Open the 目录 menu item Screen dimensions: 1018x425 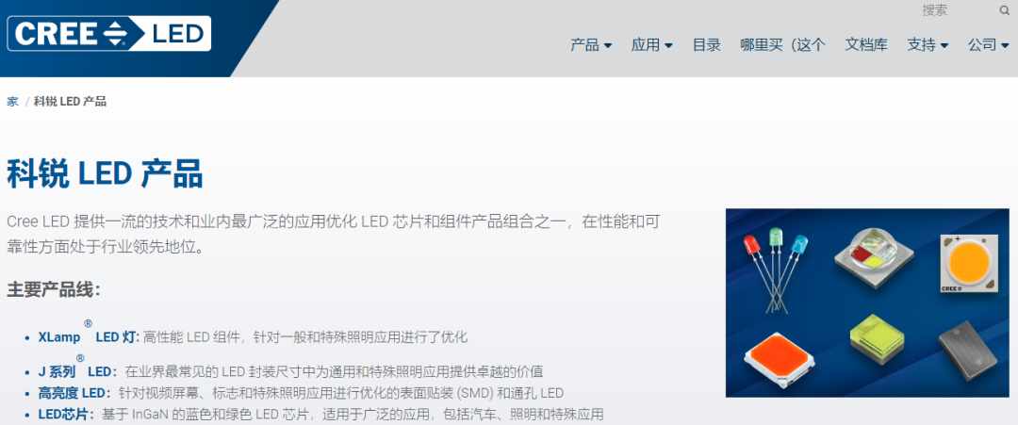click(x=706, y=45)
